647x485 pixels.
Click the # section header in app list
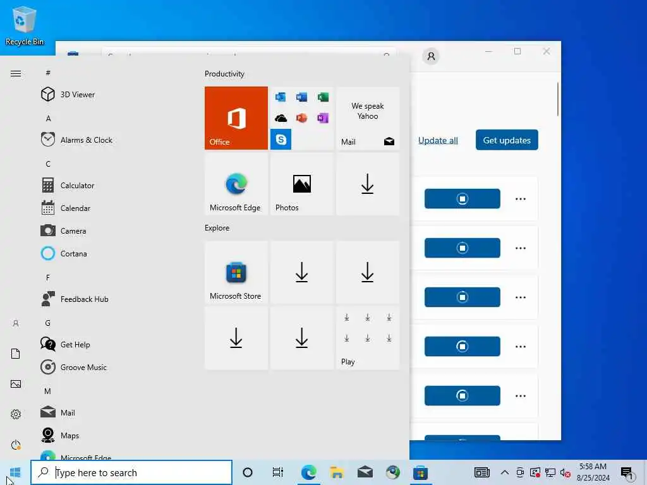coord(48,73)
